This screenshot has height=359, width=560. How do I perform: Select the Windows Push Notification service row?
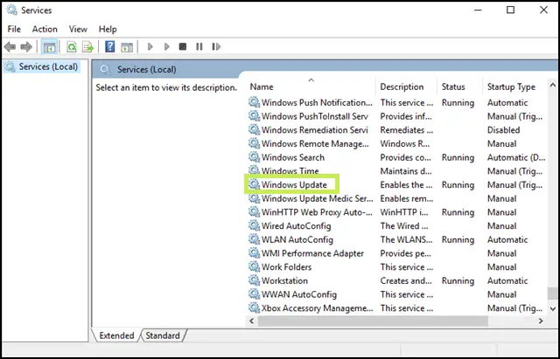pyautogui.click(x=396, y=103)
